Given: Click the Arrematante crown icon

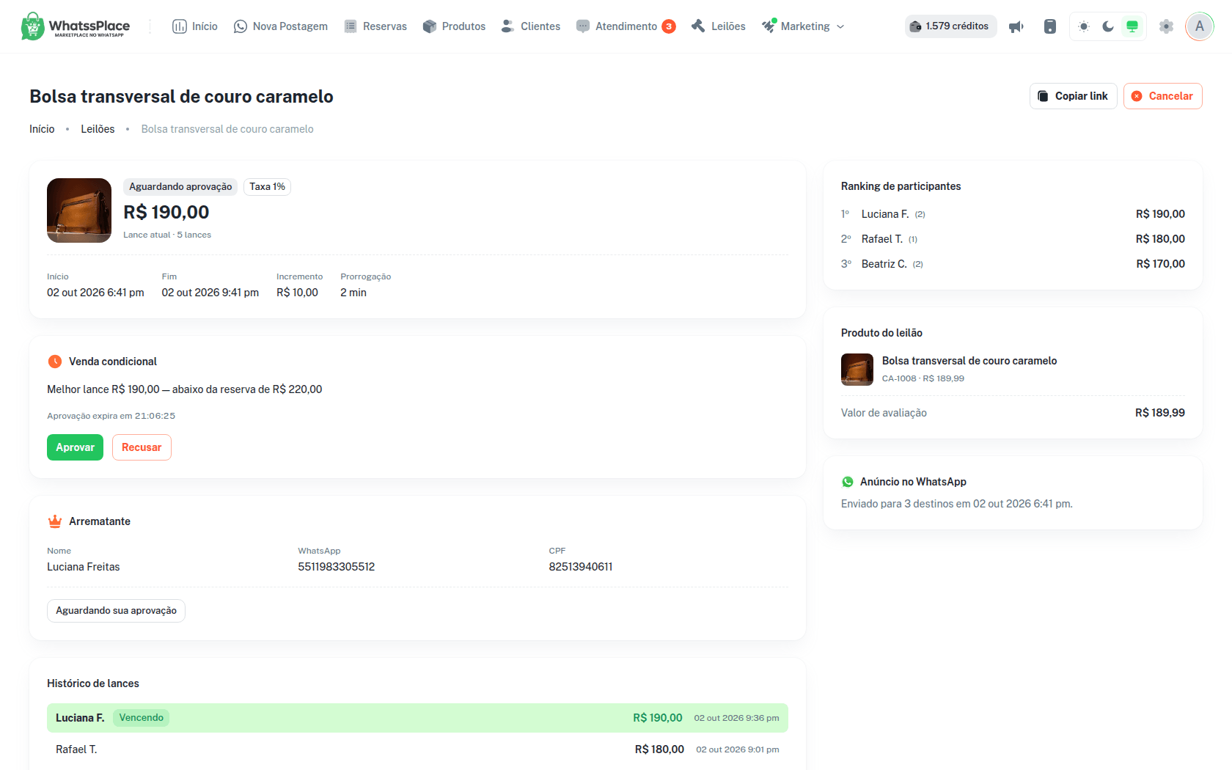Looking at the screenshot, I should 55,521.
